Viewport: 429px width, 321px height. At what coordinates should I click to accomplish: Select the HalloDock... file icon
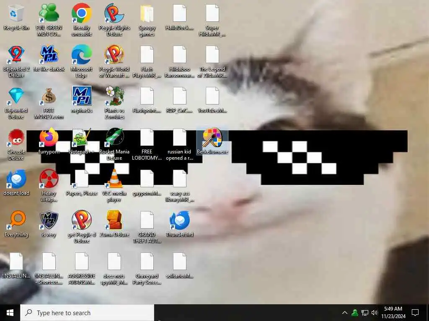click(179, 18)
